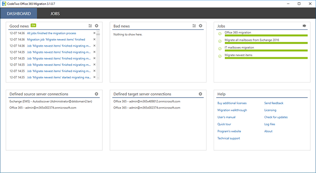The height and width of the screenshot is (173, 316).
Task: Open Program's website link
Action: click(229, 131)
